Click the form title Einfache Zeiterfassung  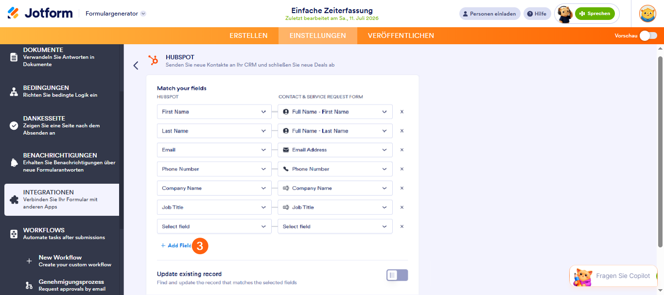tap(332, 10)
